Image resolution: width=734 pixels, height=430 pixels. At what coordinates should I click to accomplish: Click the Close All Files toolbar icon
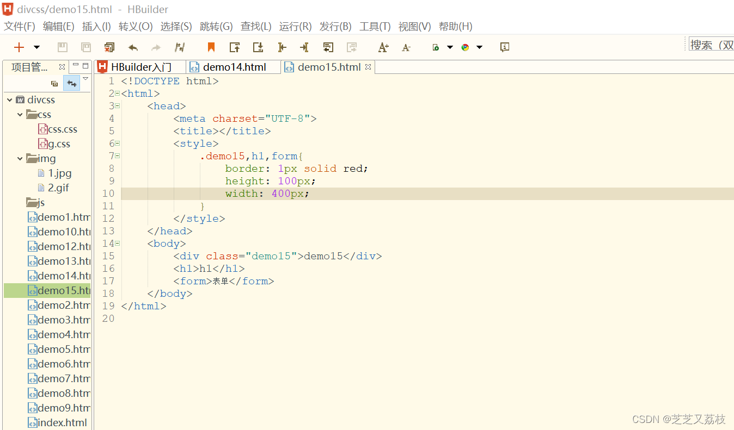(x=109, y=47)
